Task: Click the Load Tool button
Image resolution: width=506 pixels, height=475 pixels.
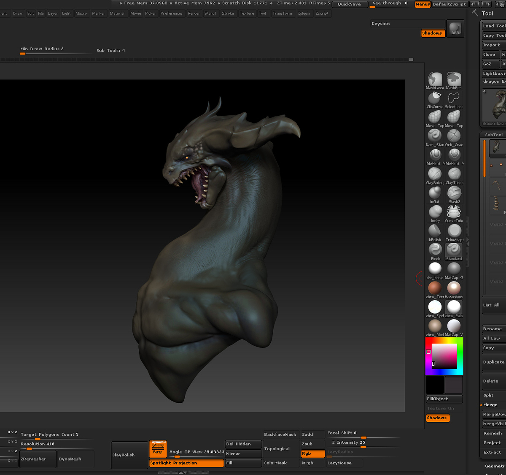Action: coord(494,26)
